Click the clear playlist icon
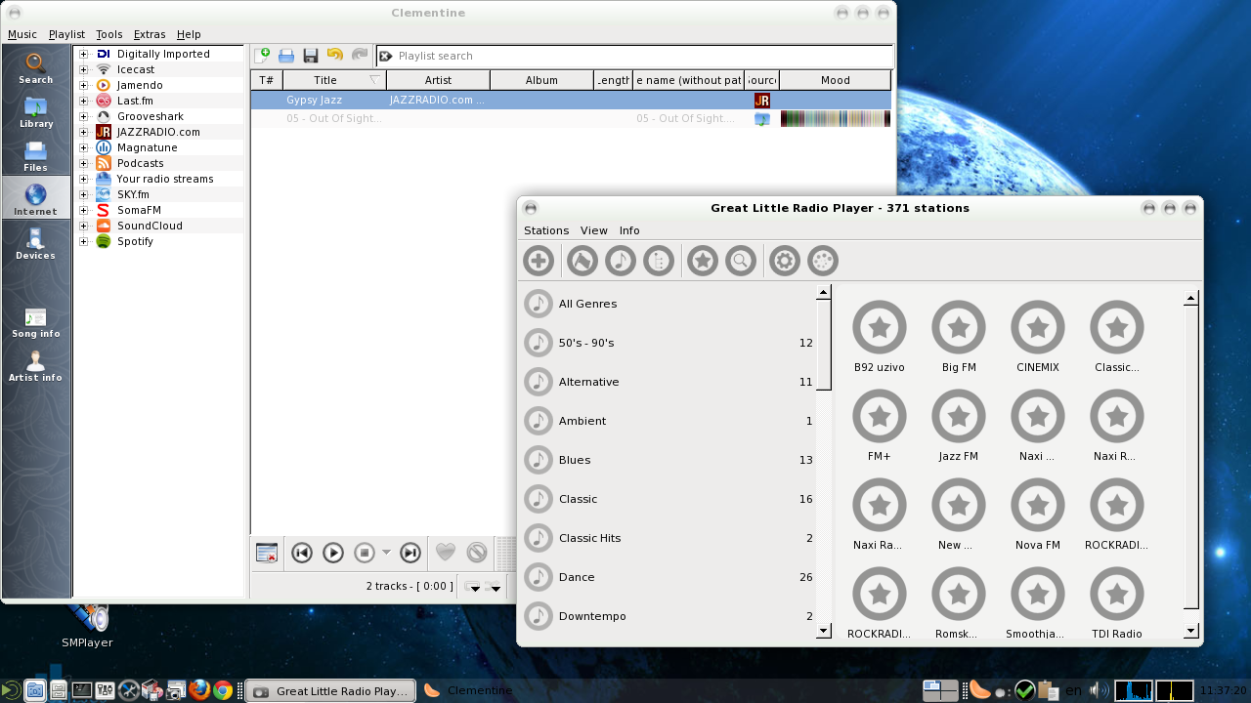 click(267, 554)
